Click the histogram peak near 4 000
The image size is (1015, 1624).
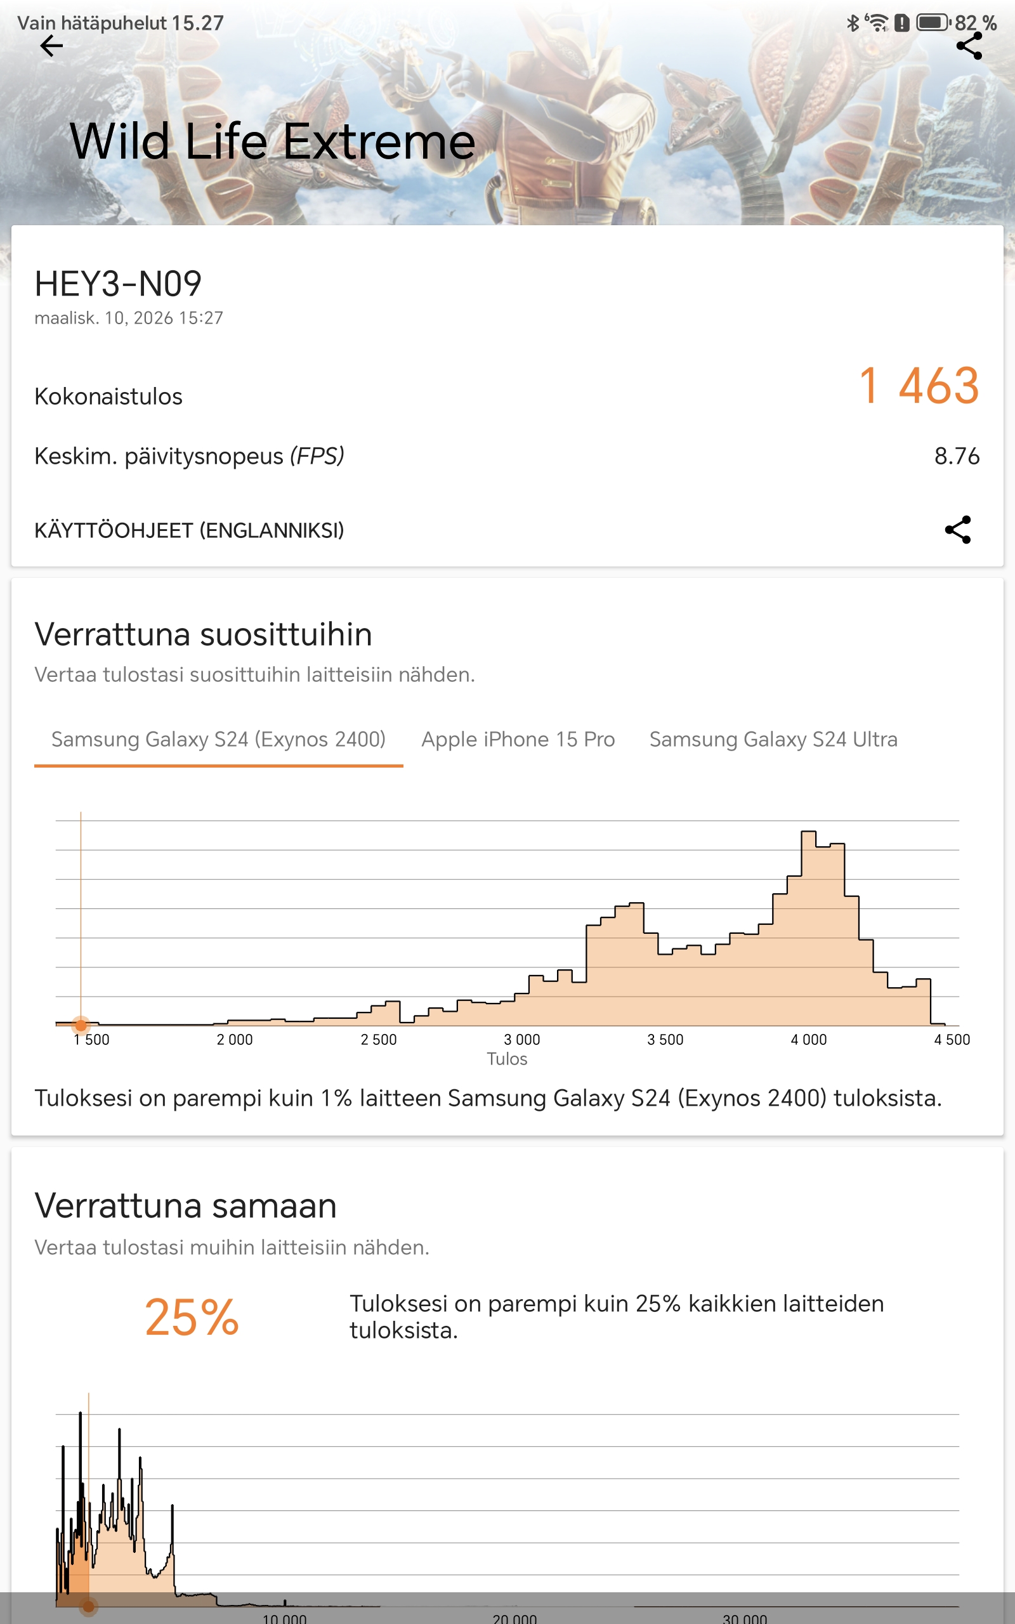coord(808,846)
